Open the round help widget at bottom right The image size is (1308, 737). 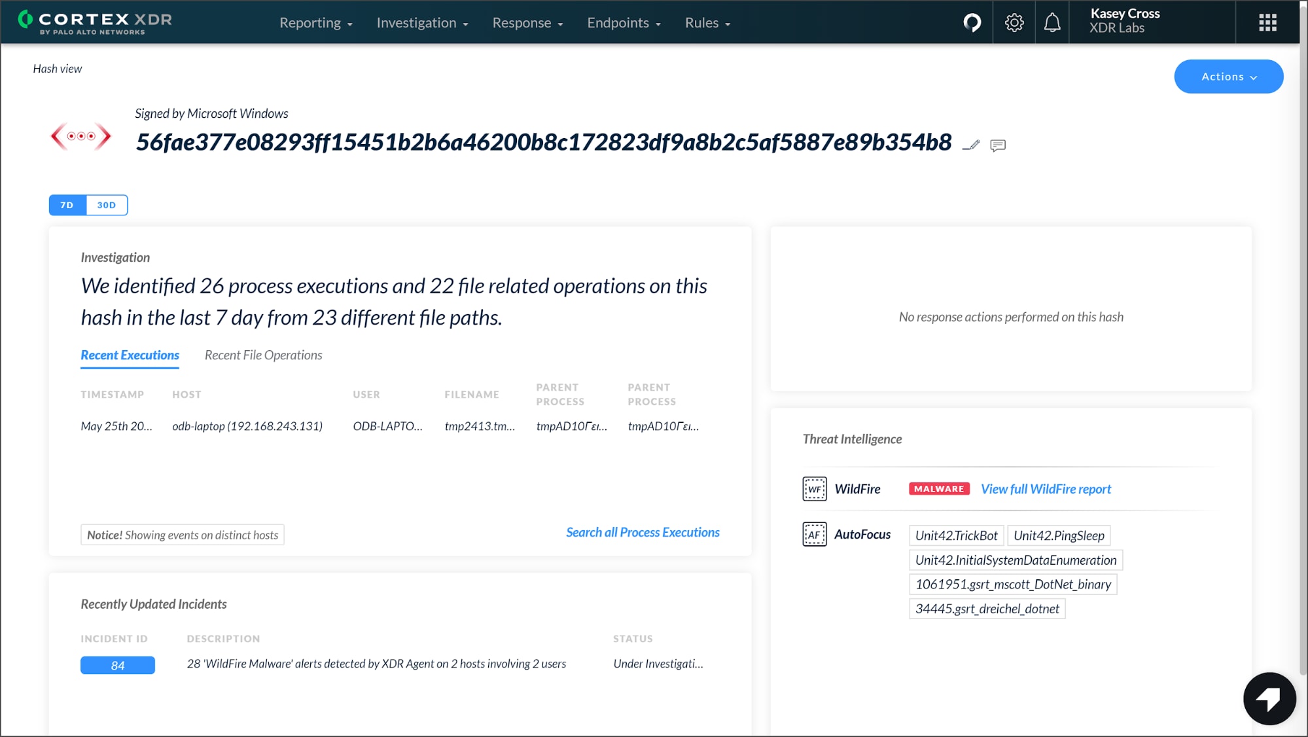(1269, 698)
